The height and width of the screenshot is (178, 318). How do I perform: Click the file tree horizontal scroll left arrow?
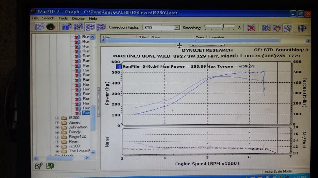[x=36, y=158]
